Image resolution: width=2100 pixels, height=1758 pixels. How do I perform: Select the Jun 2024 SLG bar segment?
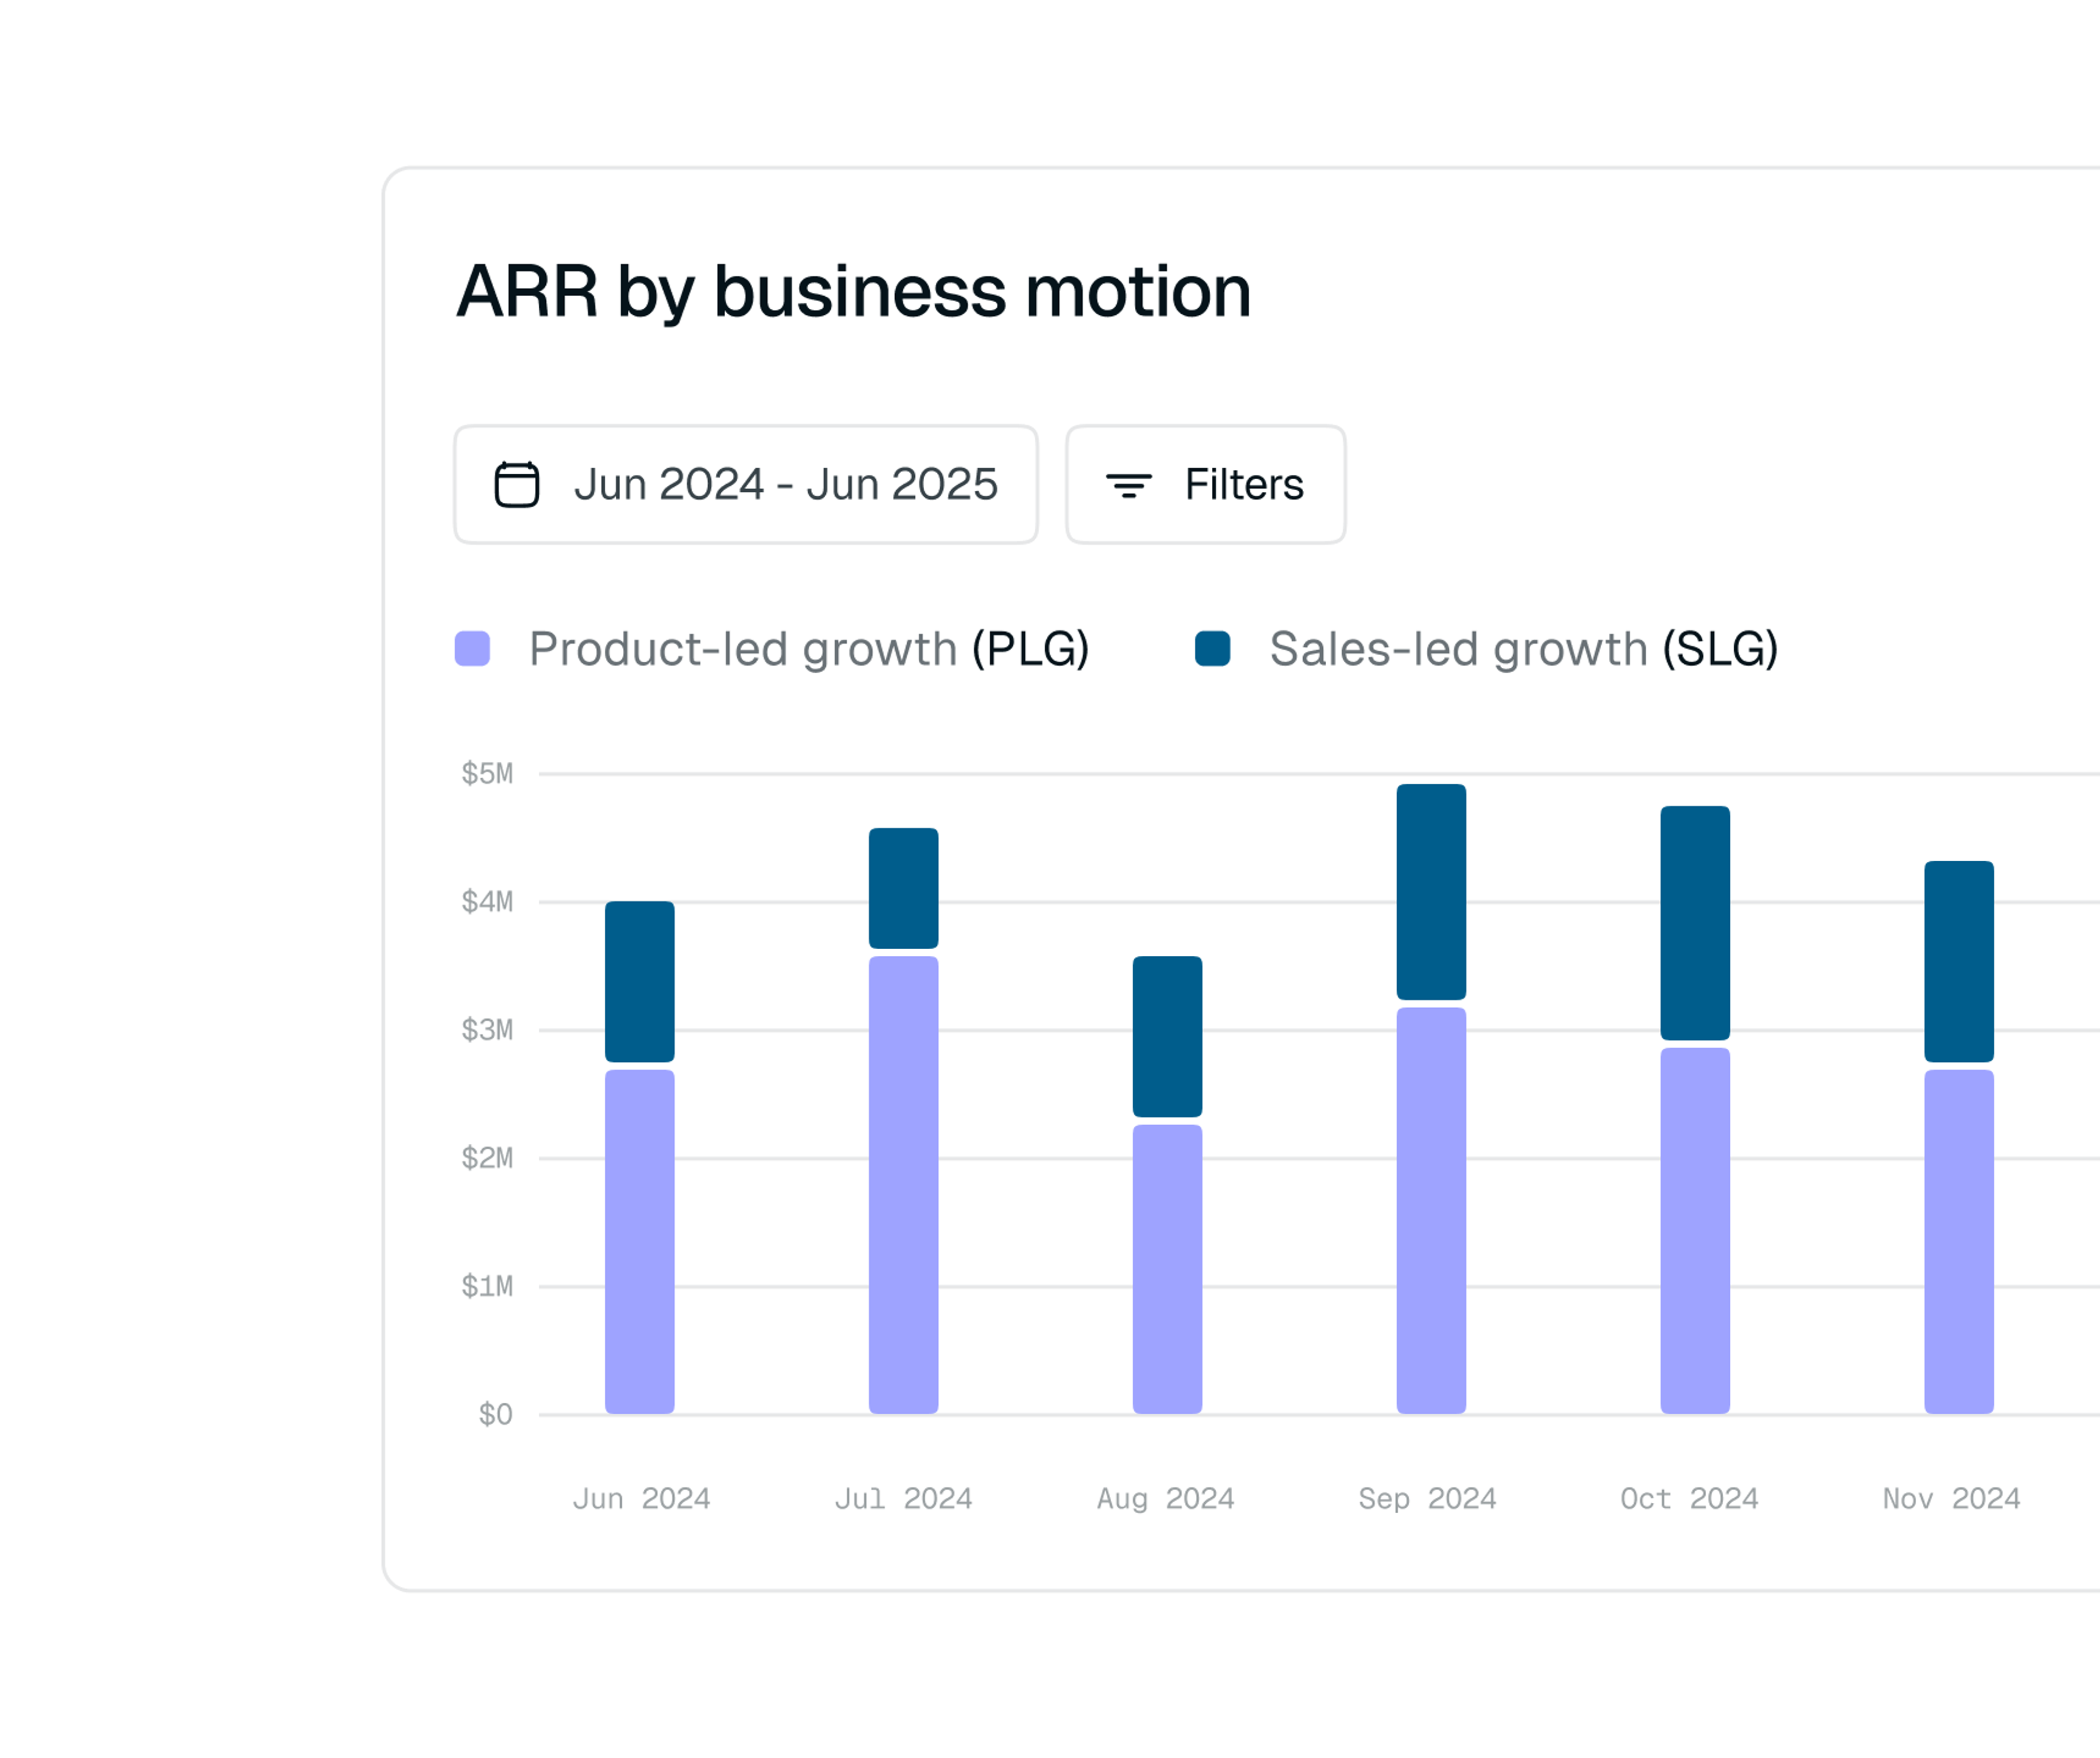[x=640, y=981]
